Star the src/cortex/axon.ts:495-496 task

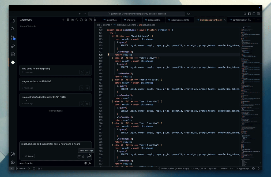87,88
